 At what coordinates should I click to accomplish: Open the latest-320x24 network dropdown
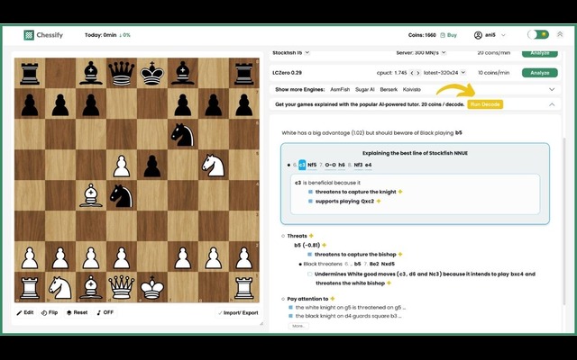(463, 73)
